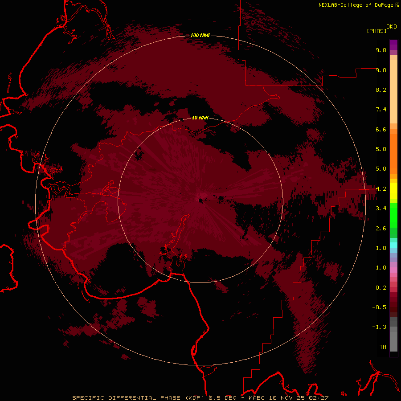Click the TH label on color scale
401x401 pixels.
pyautogui.click(x=383, y=347)
